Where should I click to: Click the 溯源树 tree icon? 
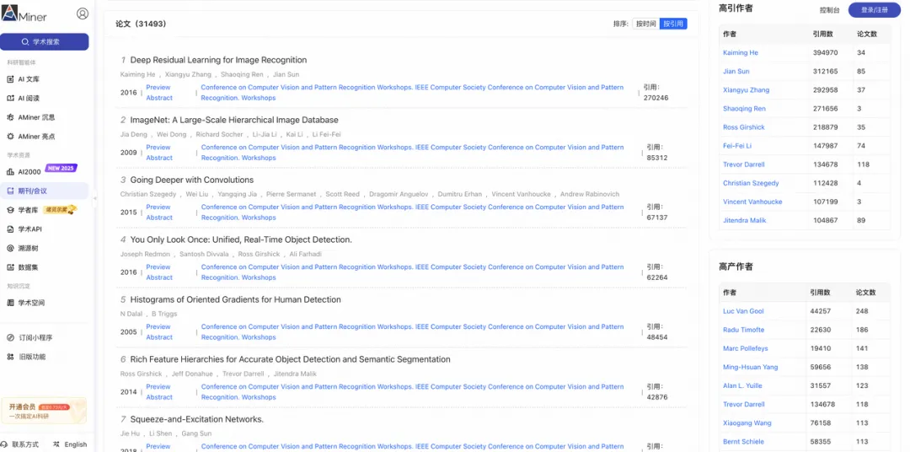click(11, 248)
